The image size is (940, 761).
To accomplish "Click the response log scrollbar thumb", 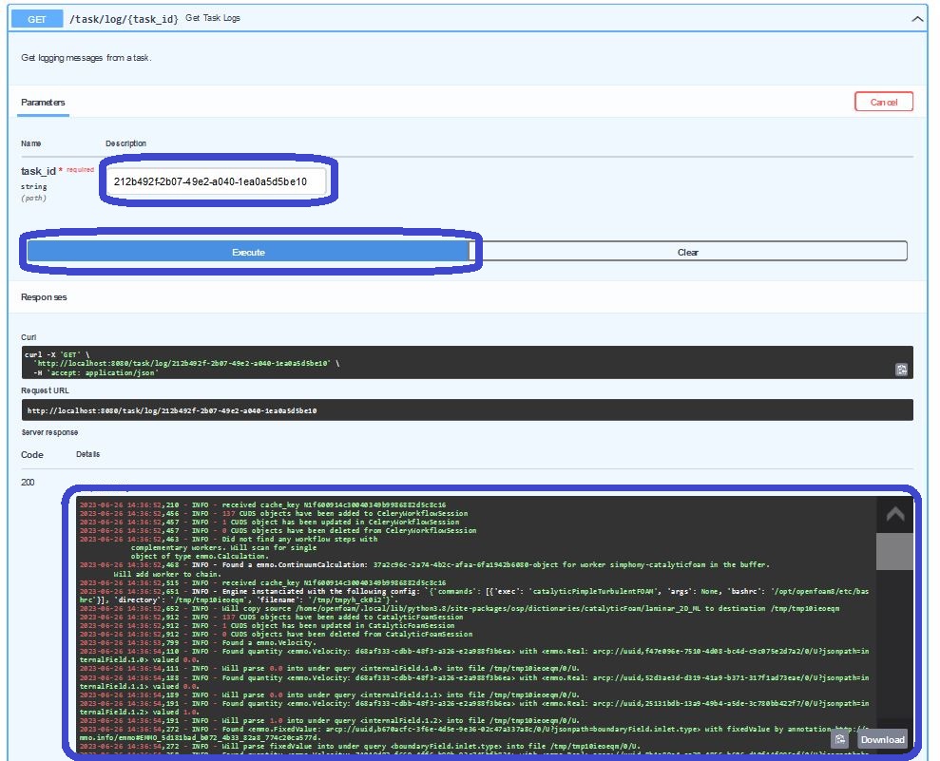I will (x=894, y=551).
